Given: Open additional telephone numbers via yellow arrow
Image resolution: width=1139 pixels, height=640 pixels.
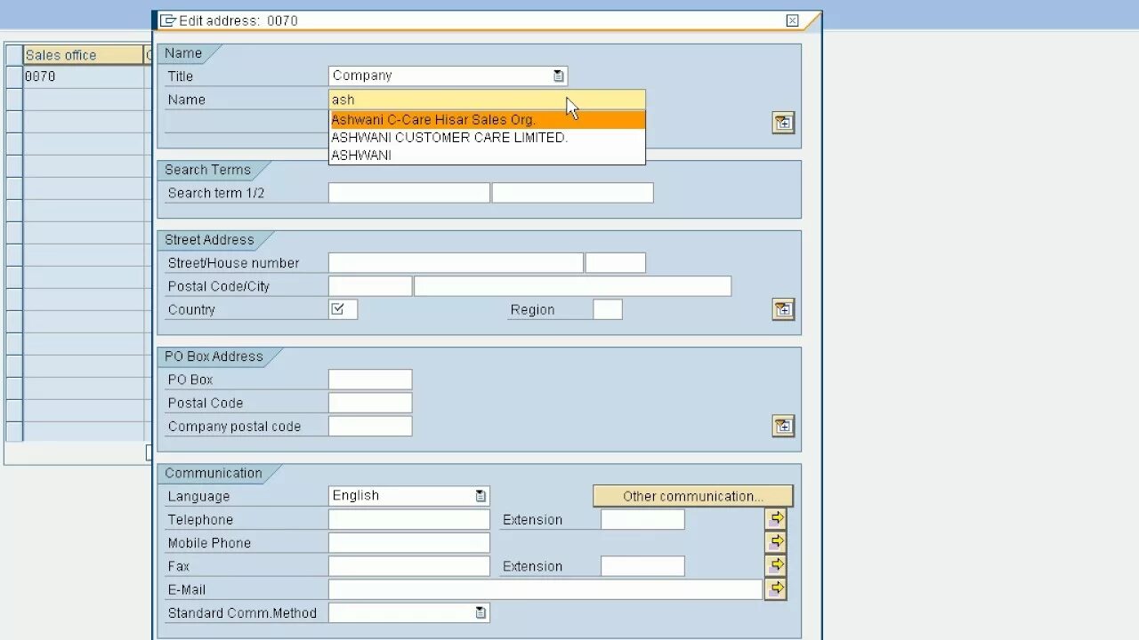Looking at the screenshot, I should click(775, 518).
